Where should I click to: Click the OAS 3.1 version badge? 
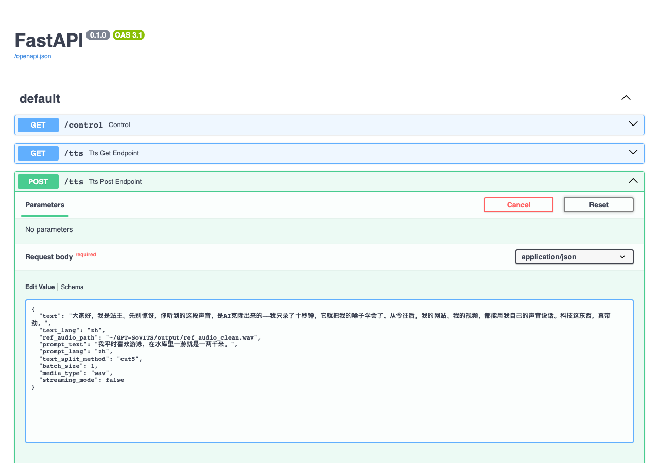coord(129,35)
